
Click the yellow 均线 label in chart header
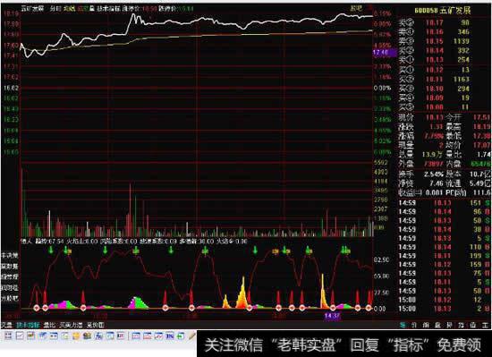[70, 8]
